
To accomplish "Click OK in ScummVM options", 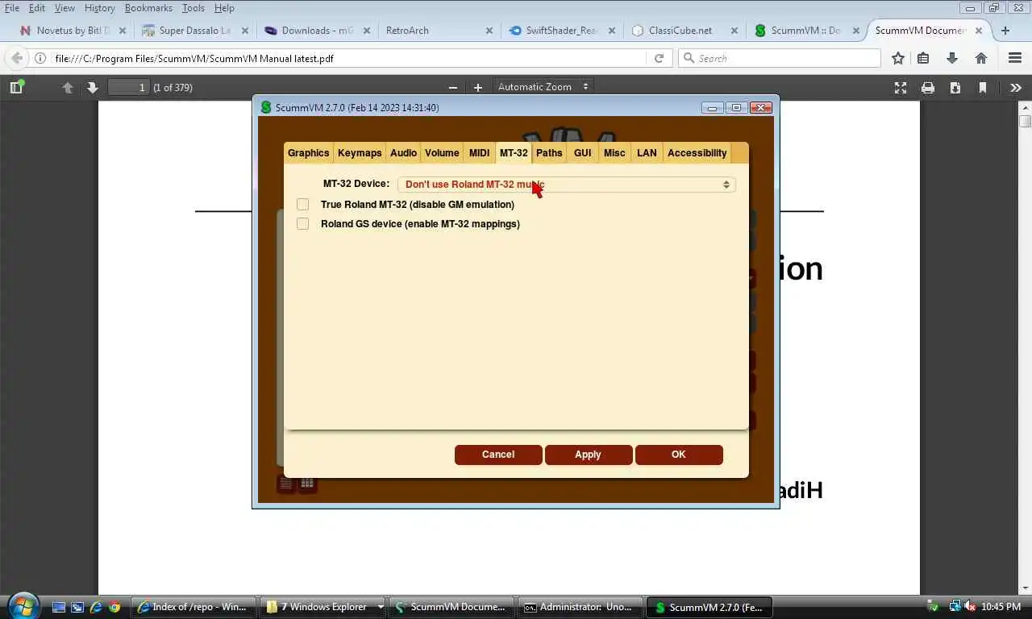I will coord(679,455).
